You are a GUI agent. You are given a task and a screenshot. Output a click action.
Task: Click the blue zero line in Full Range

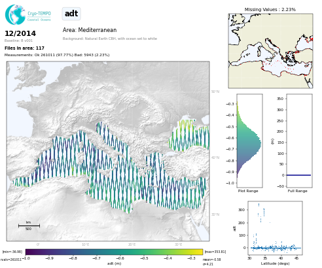298,175
